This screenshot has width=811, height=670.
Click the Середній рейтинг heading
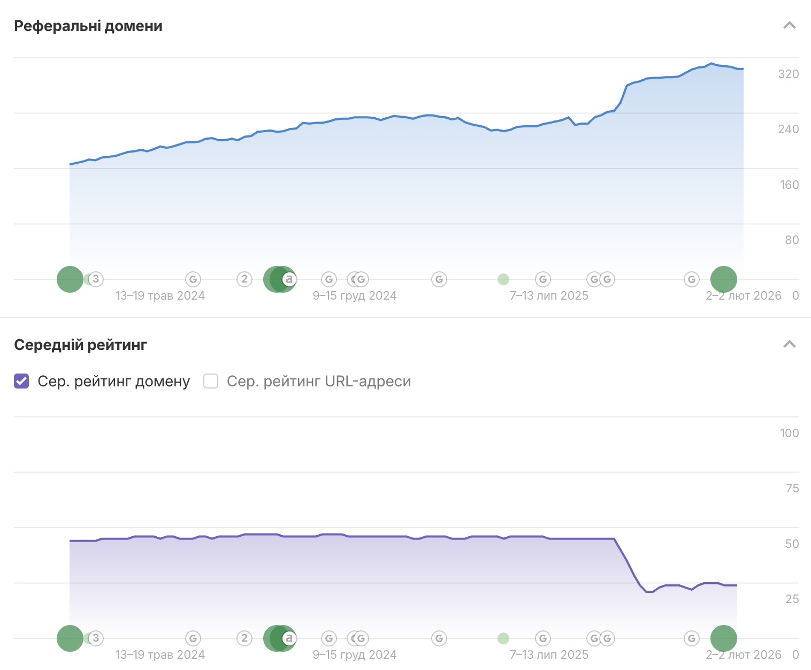80,345
